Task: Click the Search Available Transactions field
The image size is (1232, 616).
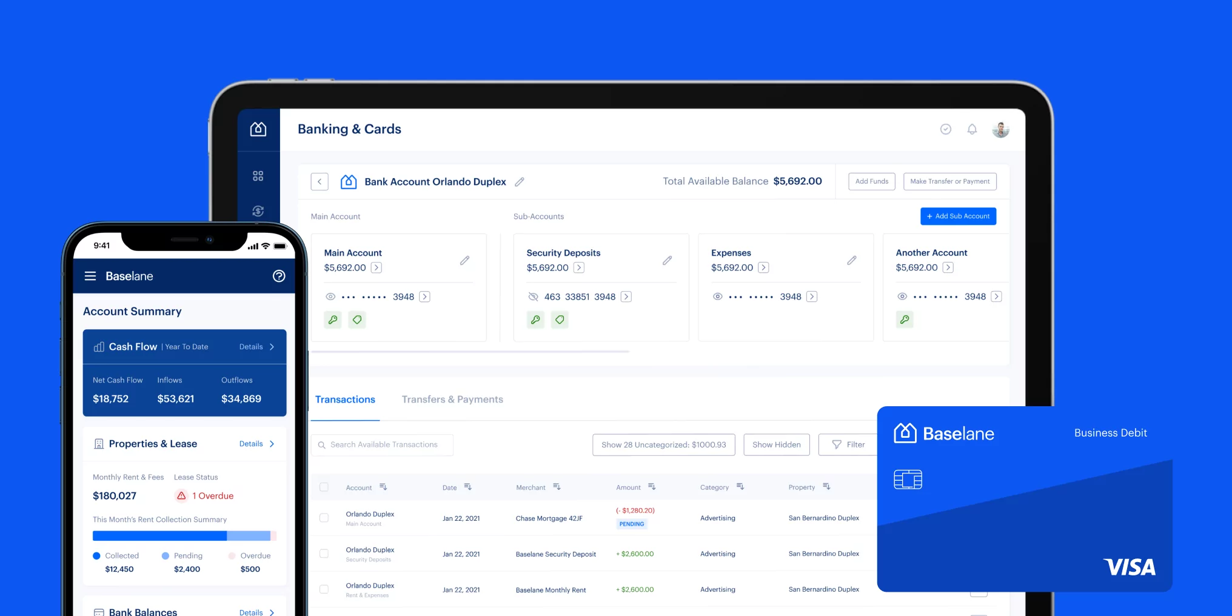Action: point(382,444)
